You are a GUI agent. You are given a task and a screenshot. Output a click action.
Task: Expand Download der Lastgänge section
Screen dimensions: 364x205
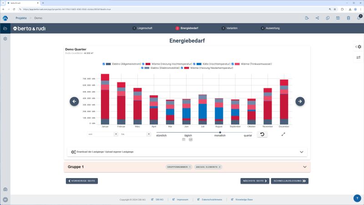(x=301, y=152)
